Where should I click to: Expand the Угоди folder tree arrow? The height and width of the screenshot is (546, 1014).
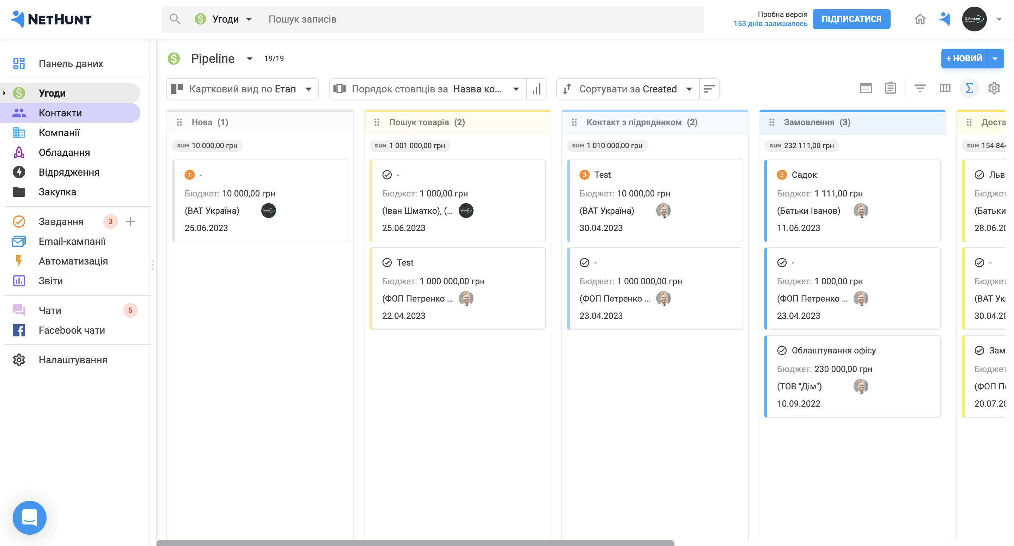click(x=4, y=93)
